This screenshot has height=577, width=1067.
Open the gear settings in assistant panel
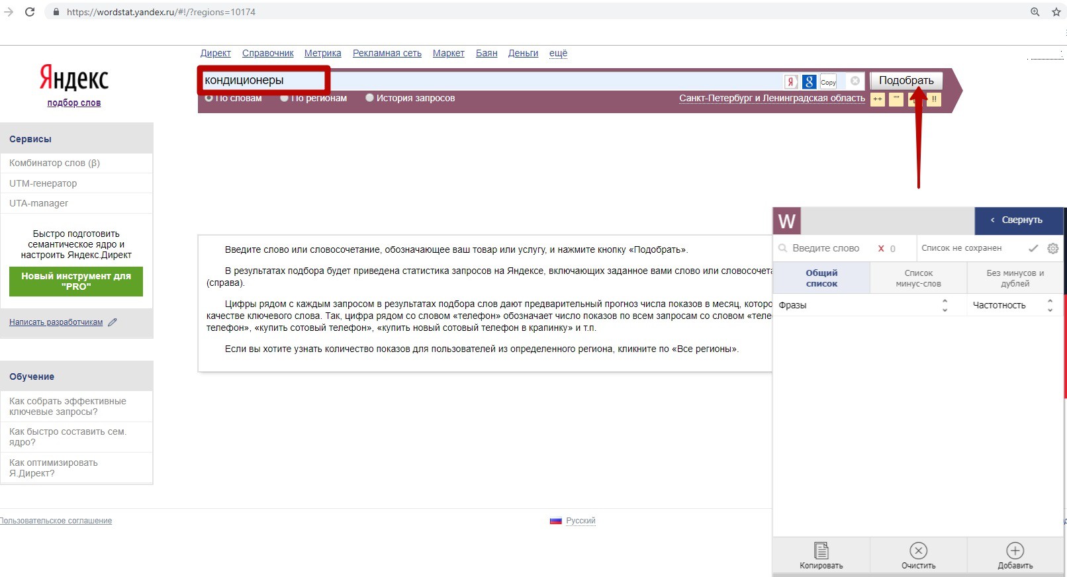pos(1053,248)
